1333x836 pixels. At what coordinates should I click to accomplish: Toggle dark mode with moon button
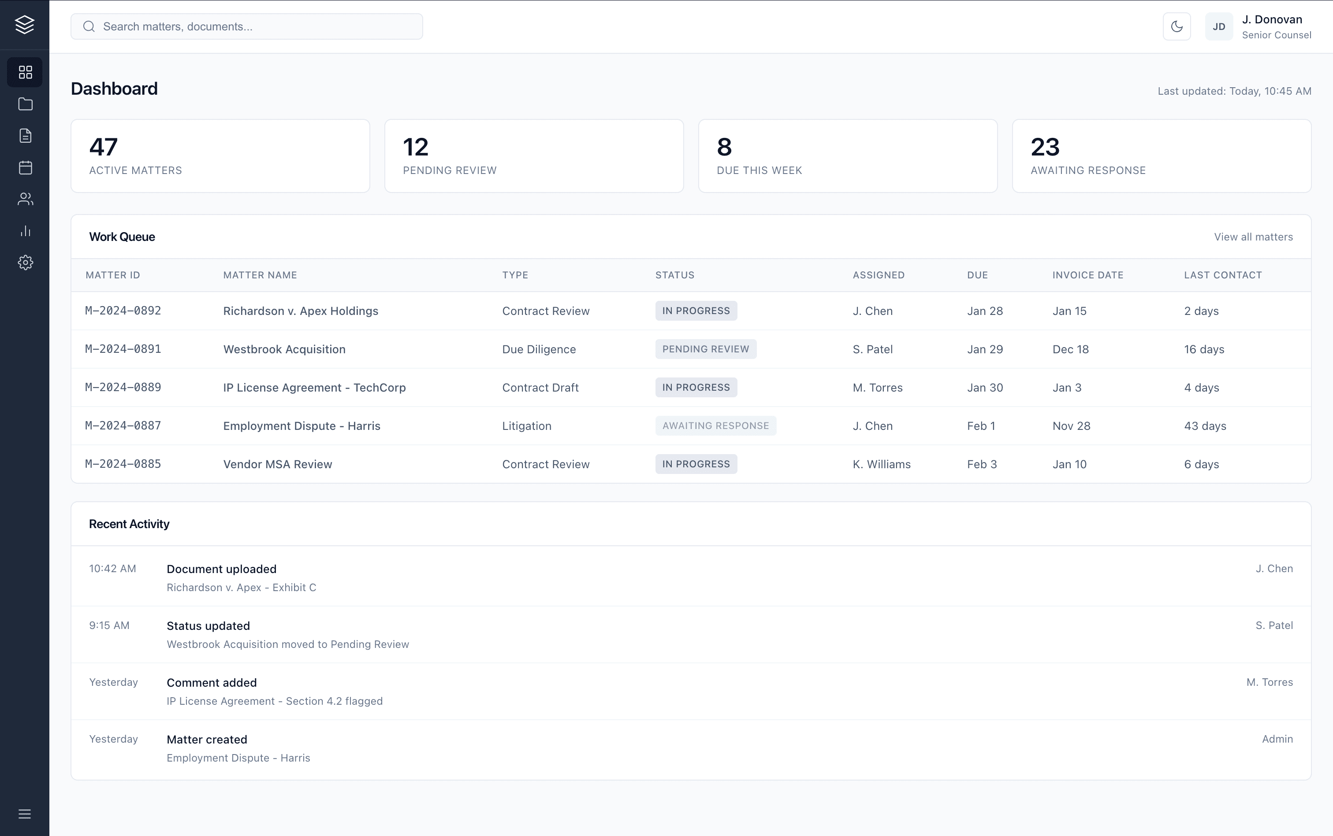(1177, 26)
